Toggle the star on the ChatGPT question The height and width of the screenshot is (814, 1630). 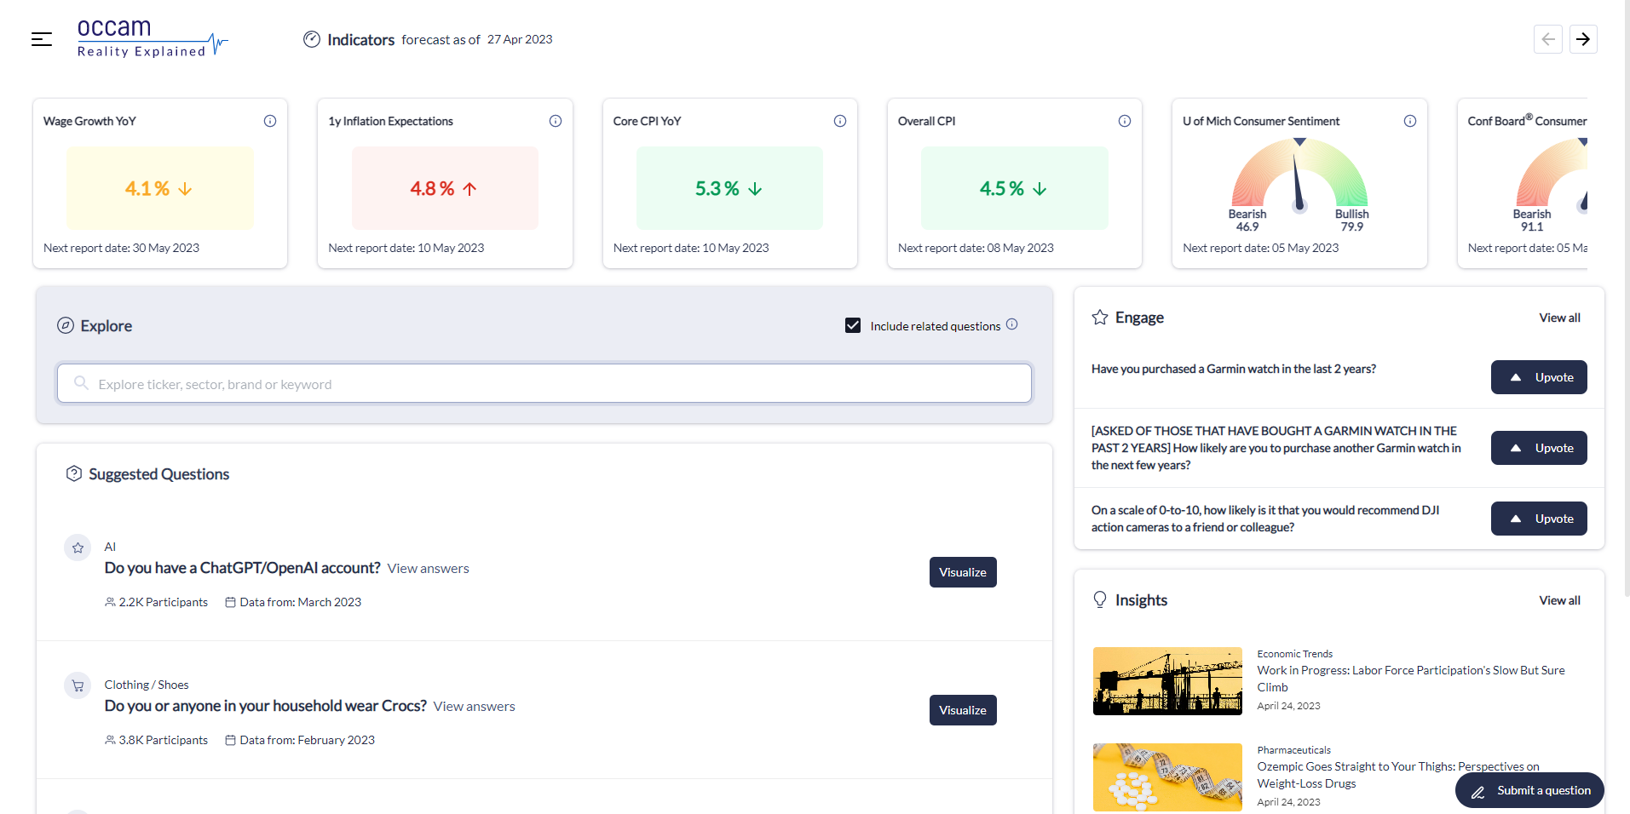coord(78,547)
